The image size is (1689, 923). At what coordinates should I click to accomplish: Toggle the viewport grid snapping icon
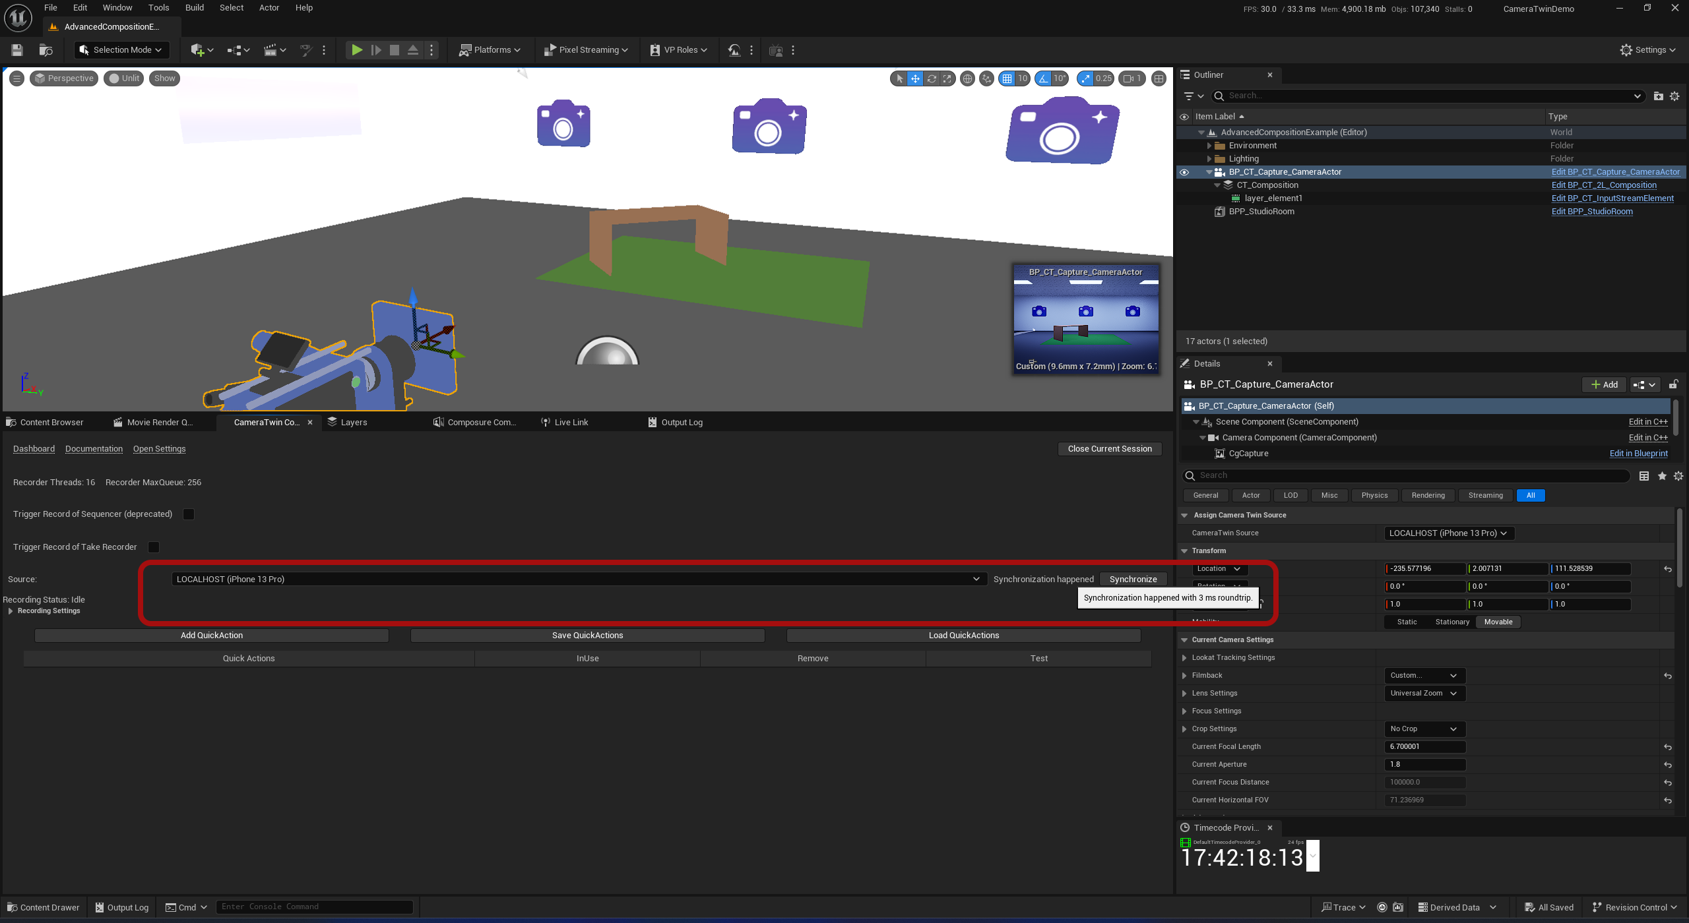click(1007, 78)
